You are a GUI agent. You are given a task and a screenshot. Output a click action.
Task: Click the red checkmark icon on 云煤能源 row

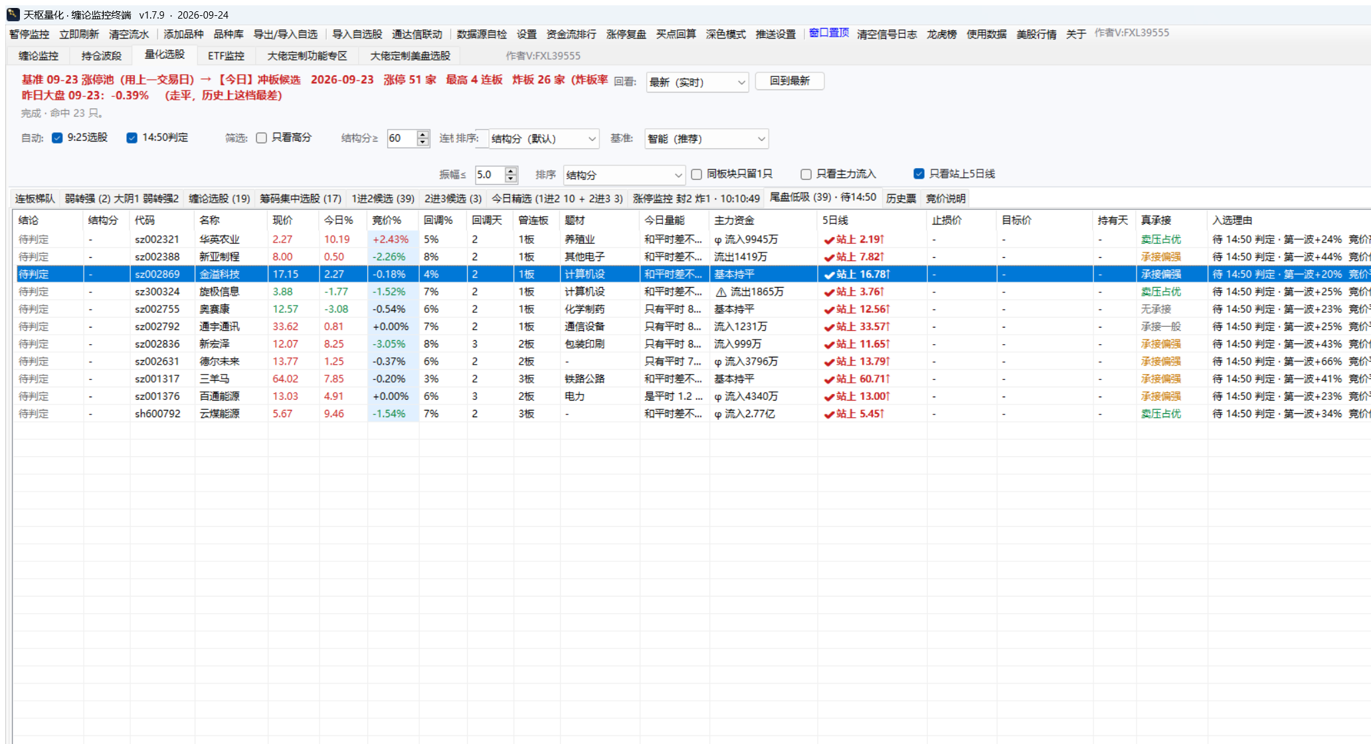pos(829,415)
